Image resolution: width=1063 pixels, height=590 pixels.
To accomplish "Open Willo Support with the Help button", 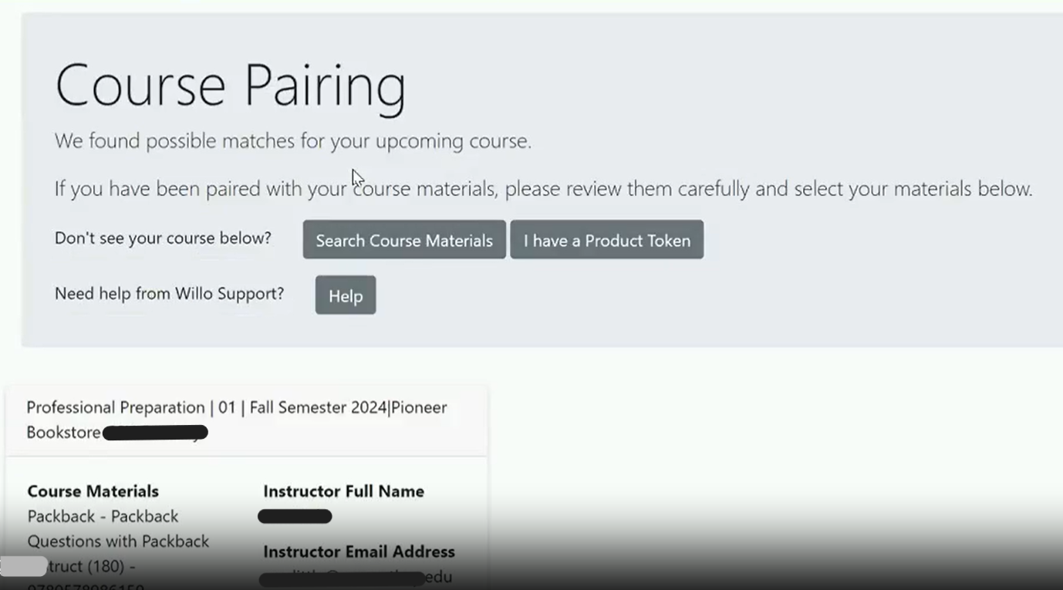I will coord(346,295).
